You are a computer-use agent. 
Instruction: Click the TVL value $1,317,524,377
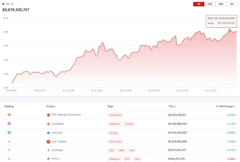click(177, 150)
